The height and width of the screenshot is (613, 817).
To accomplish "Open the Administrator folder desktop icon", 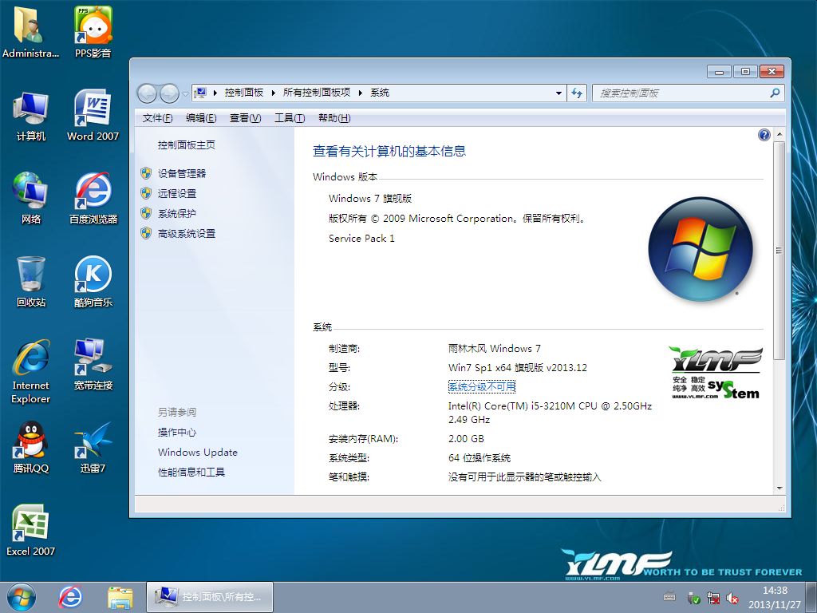I will point(30,31).
